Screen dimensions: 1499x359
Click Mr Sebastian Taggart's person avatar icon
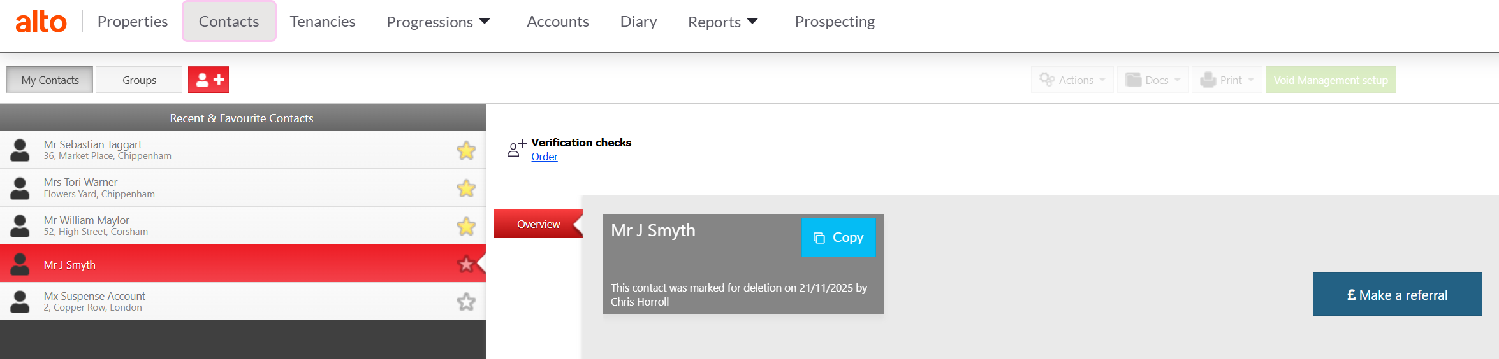point(20,150)
